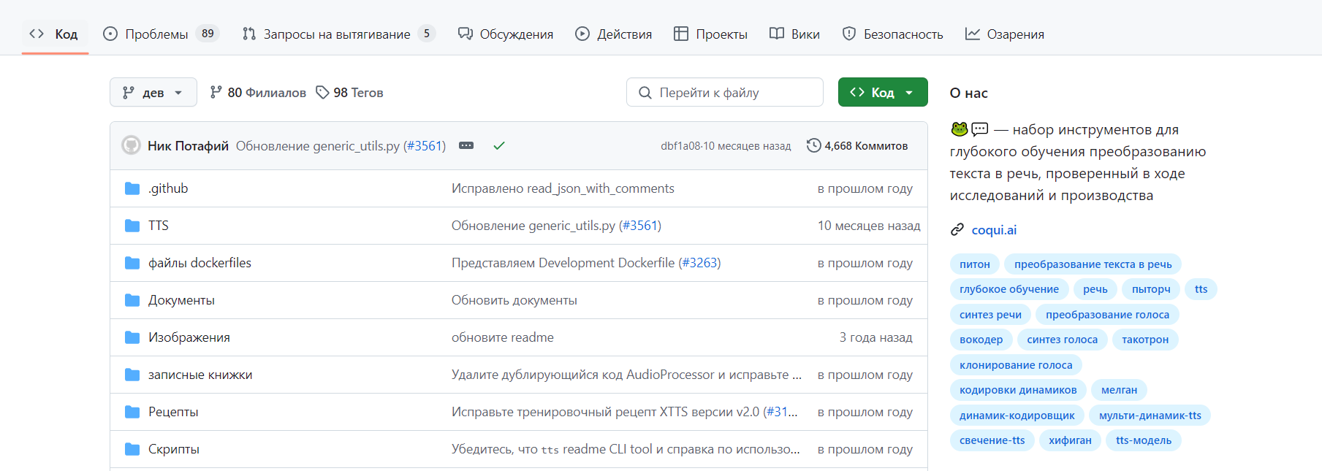Image resolution: width=1322 pixels, height=471 pixels.
Task: Click the green commit status checkmark
Action: pos(499,145)
